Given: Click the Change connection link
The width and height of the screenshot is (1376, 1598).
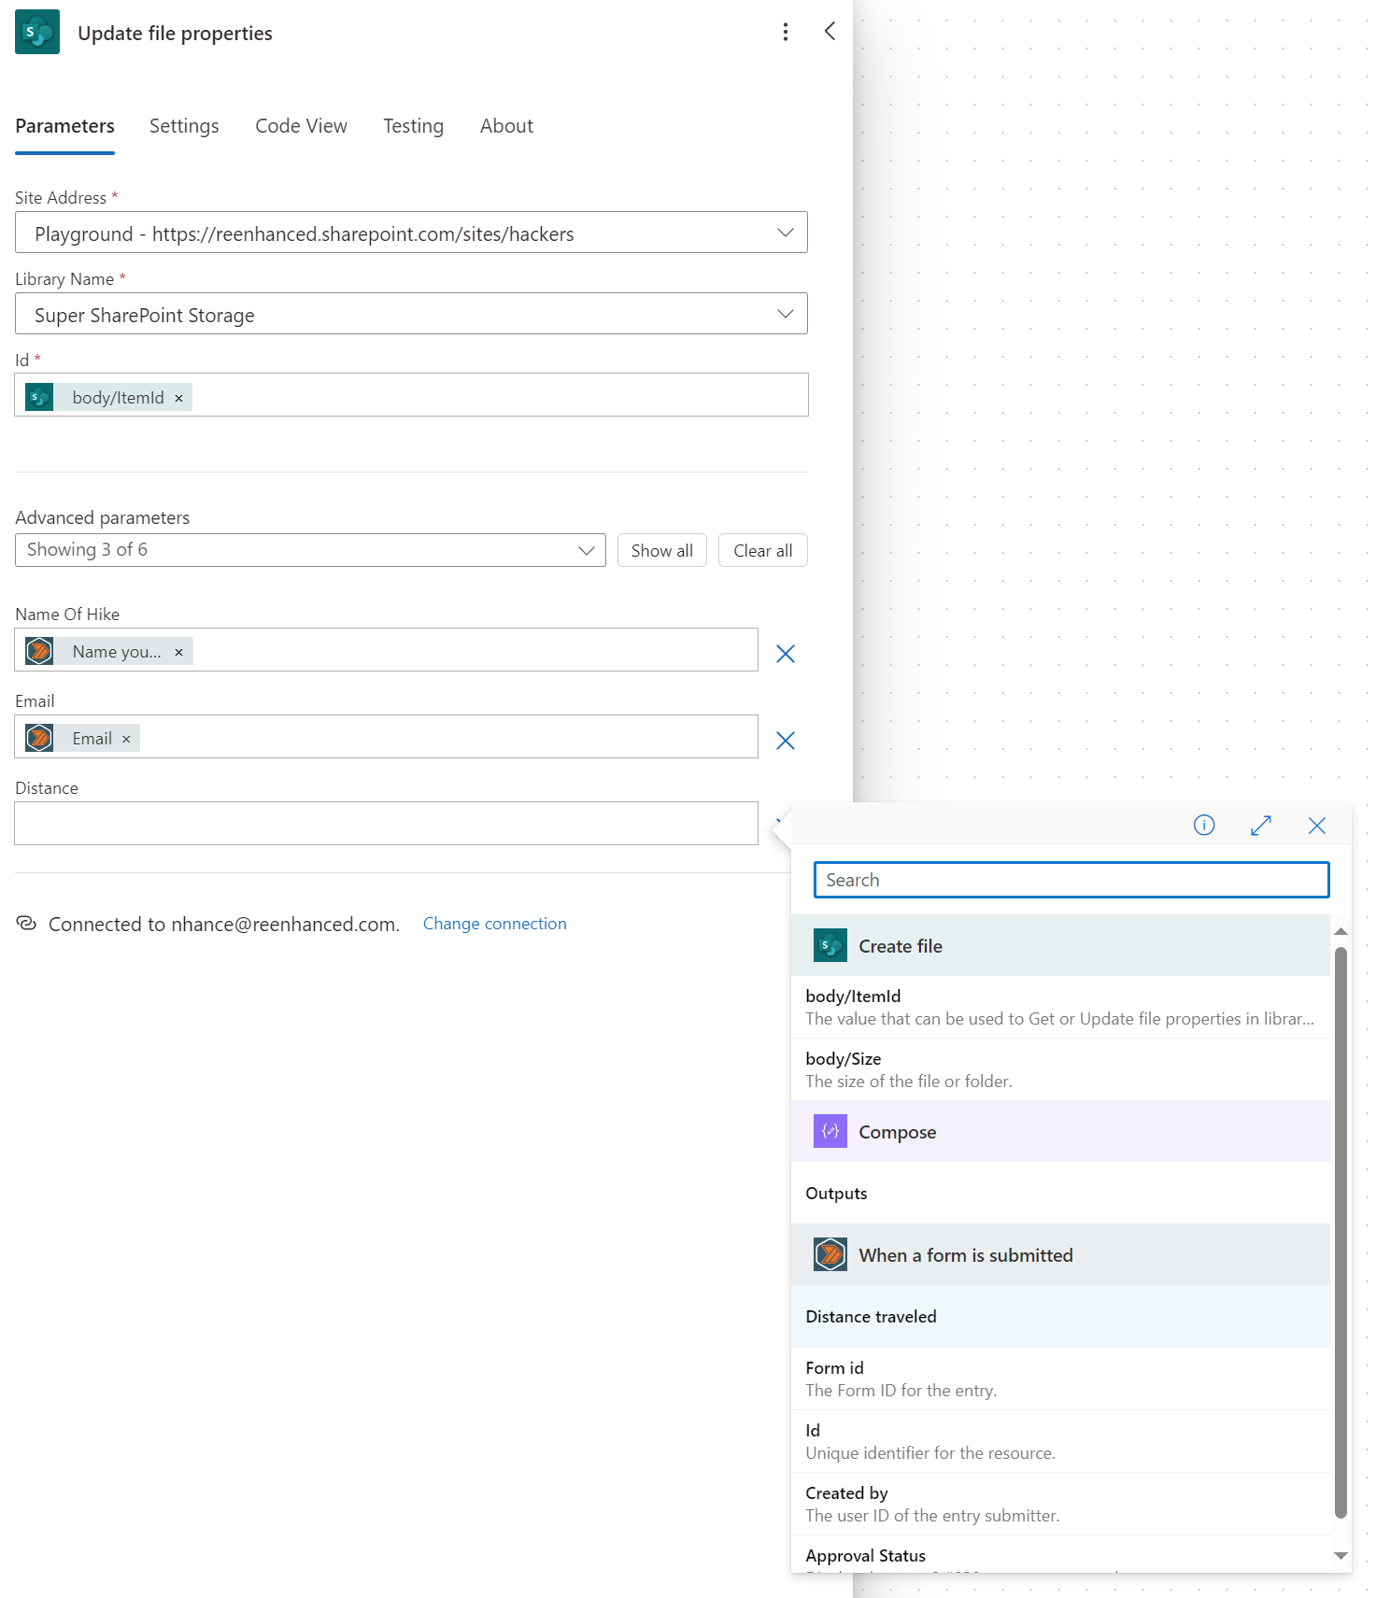Looking at the screenshot, I should [x=495, y=924].
